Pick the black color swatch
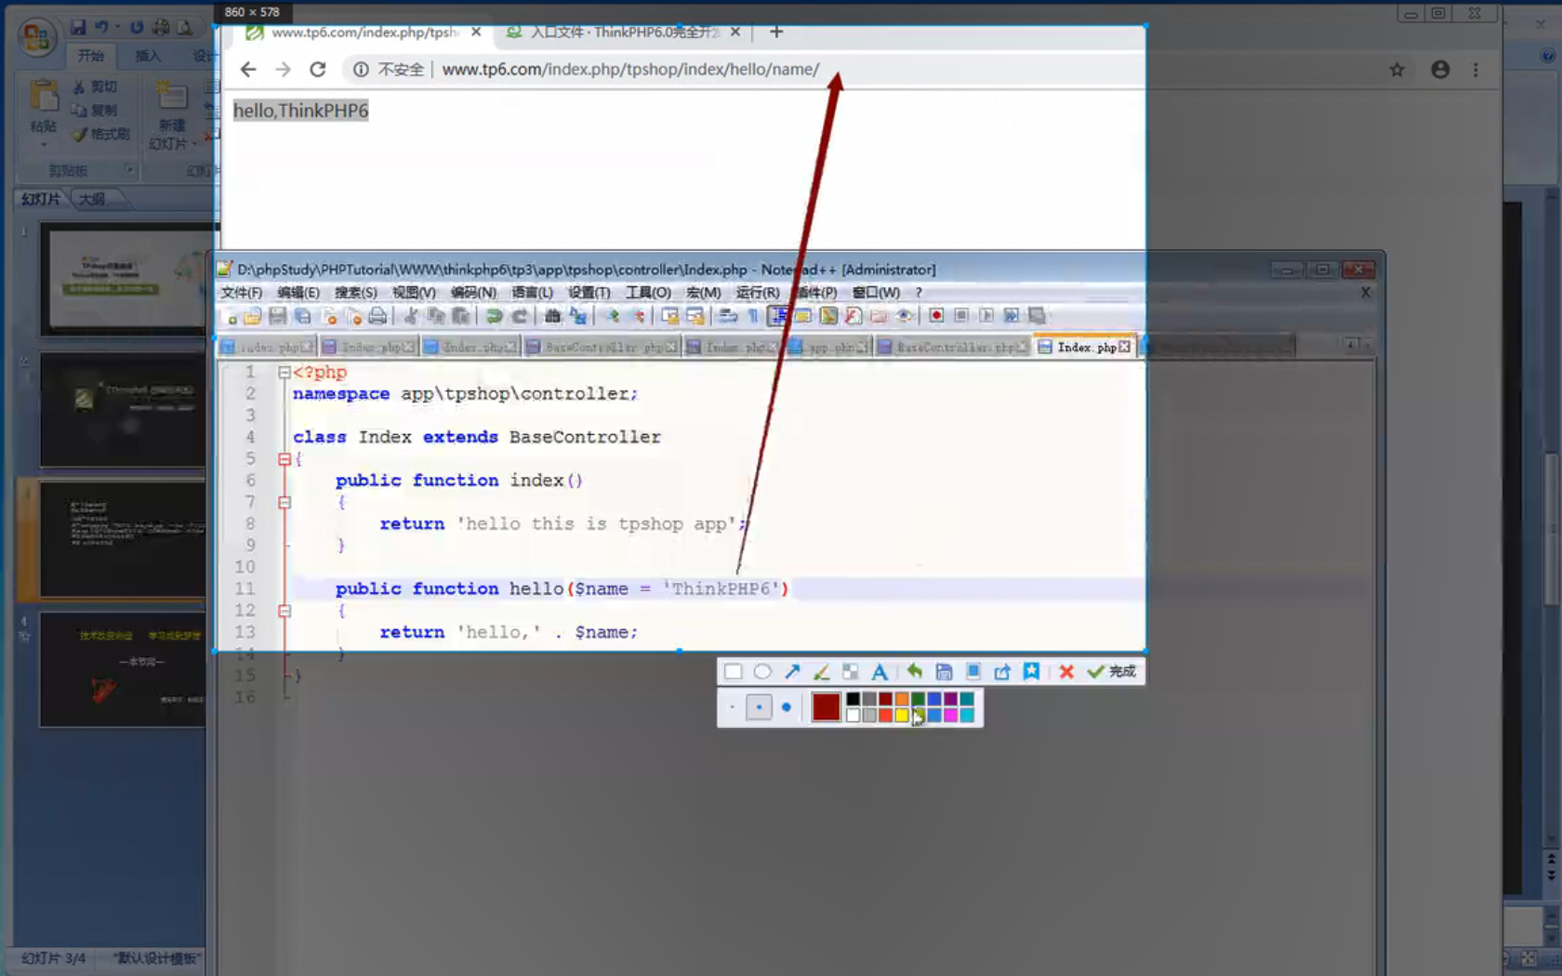The image size is (1562, 976). click(853, 699)
